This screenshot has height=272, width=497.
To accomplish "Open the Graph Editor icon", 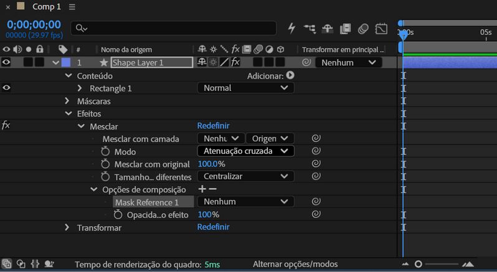I will 381,29.
